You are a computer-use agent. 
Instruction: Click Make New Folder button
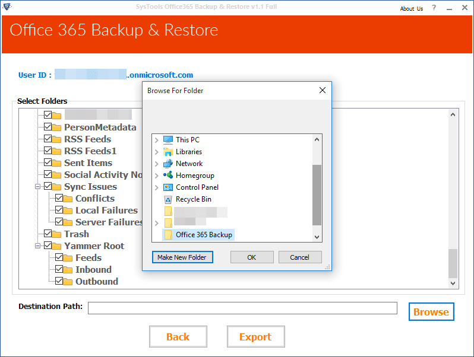pyautogui.click(x=182, y=257)
